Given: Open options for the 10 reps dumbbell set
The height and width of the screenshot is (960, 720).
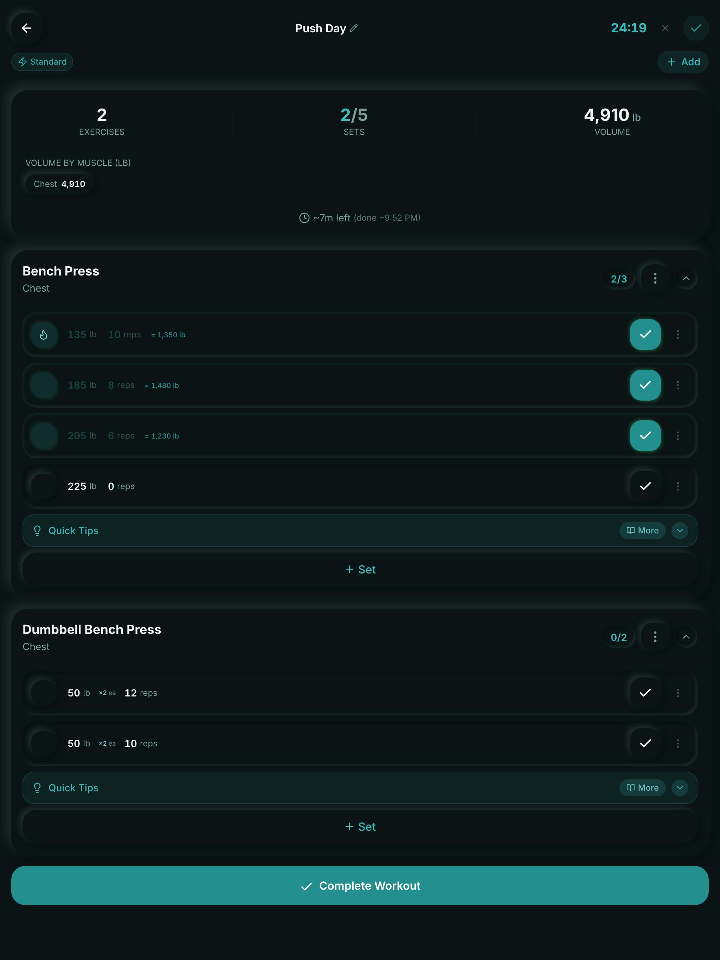Looking at the screenshot, I should [x=677, y=744].
